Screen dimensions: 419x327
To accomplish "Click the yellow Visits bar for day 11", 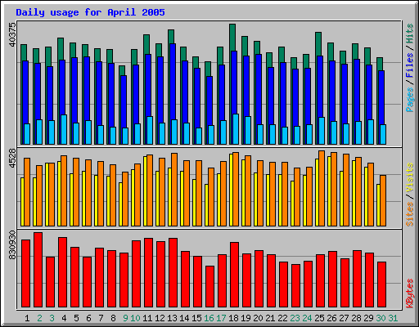I will (x=145, y=191).
